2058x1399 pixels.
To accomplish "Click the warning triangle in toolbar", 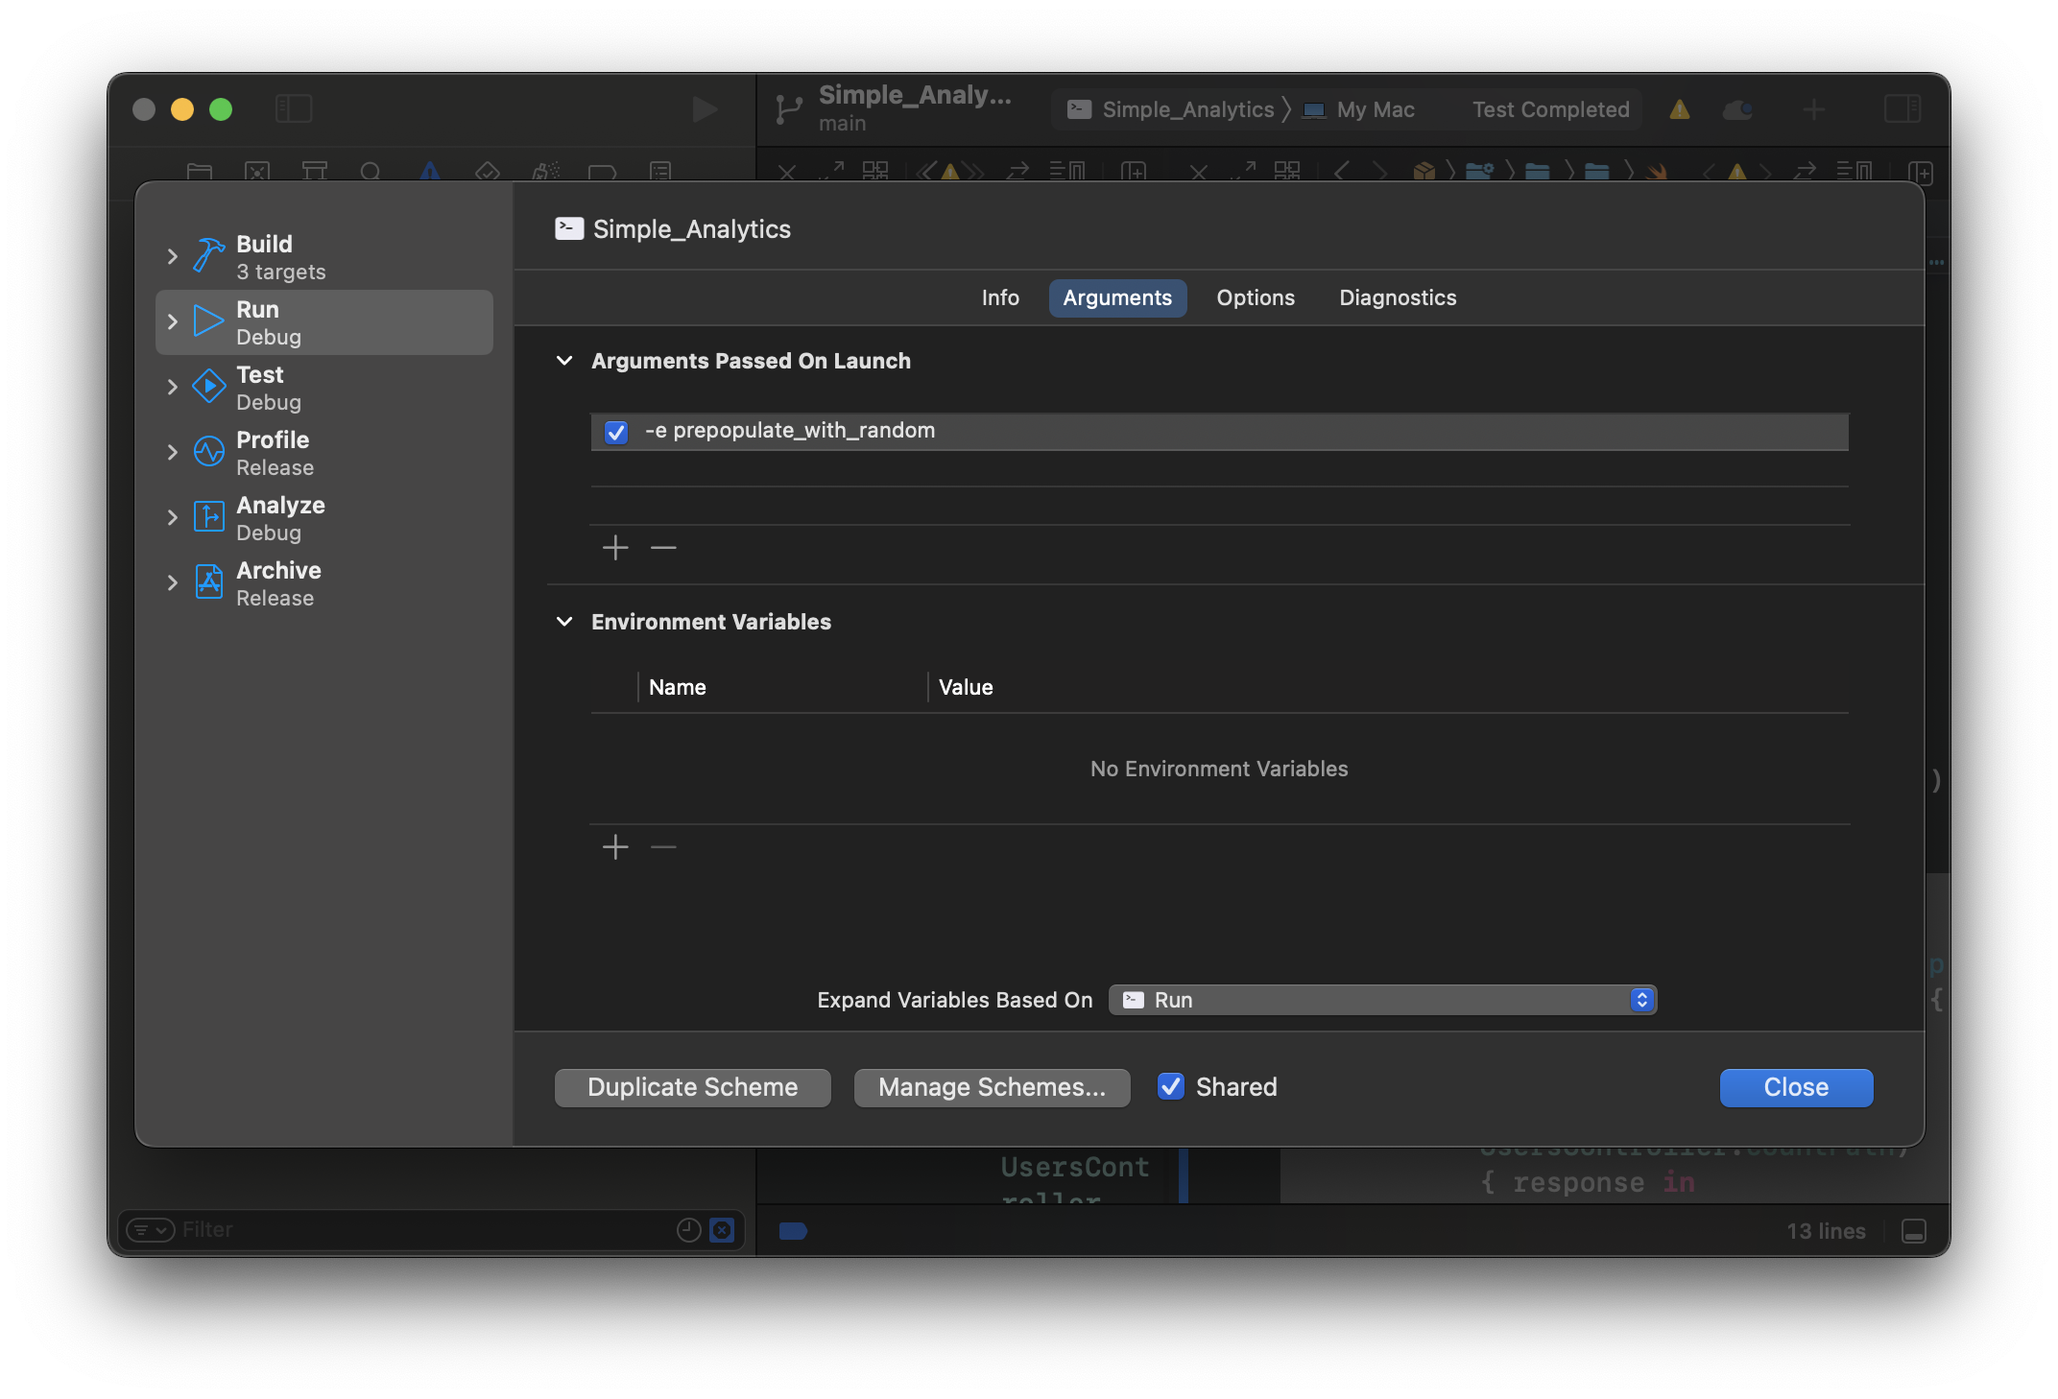I will pyautogui.click(x=1679, y=109).
